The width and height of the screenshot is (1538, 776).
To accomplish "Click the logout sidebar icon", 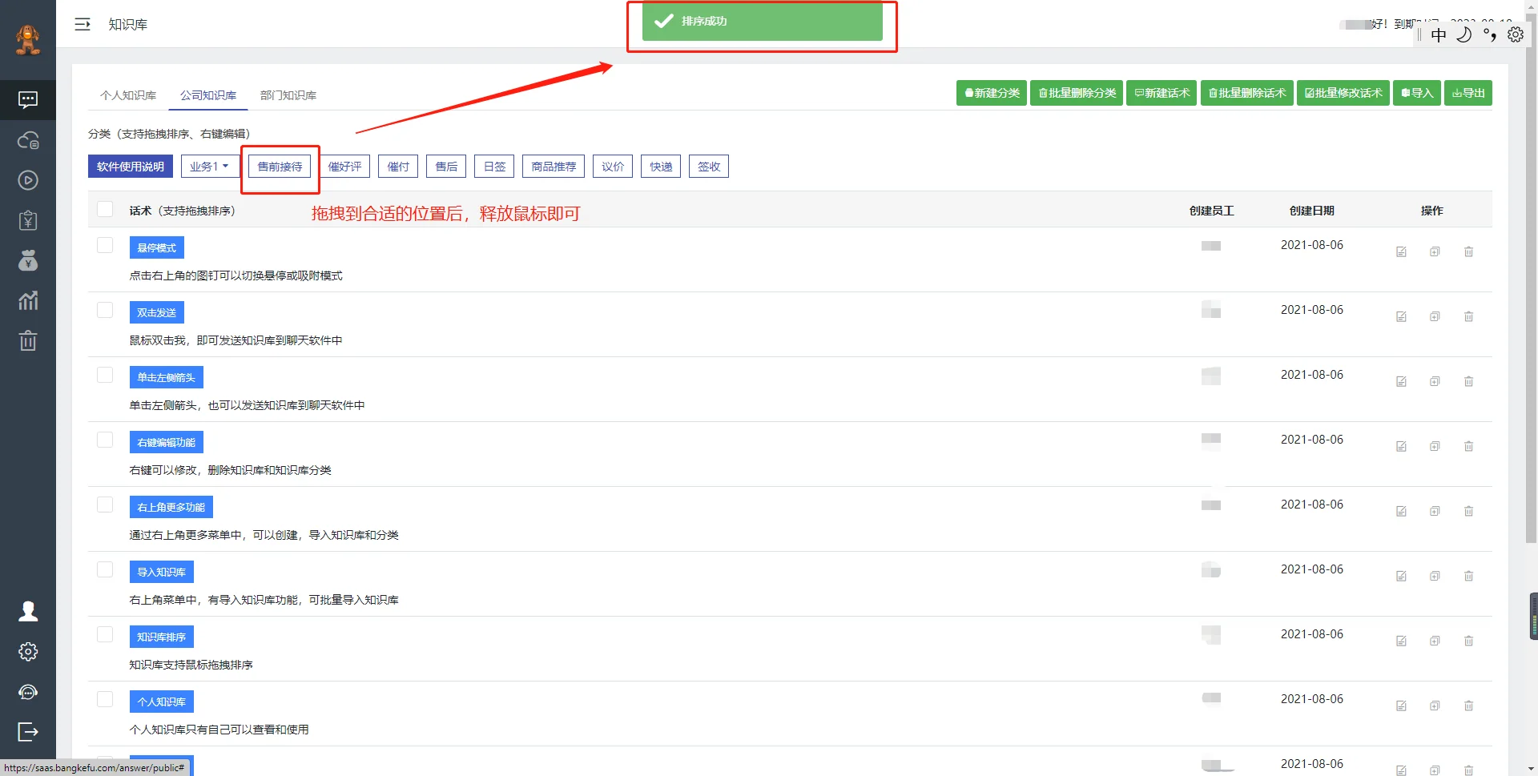I will pos(28,732).
